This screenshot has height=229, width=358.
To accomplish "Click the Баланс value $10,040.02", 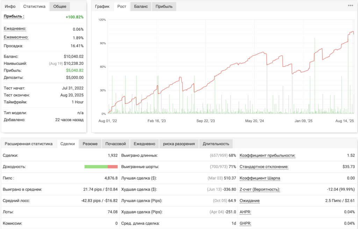I will click(73, 56).
